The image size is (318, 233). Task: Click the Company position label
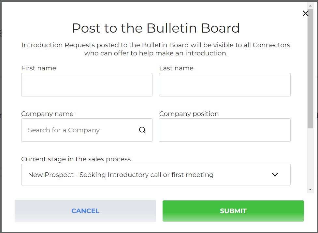[x=189, y=114]
